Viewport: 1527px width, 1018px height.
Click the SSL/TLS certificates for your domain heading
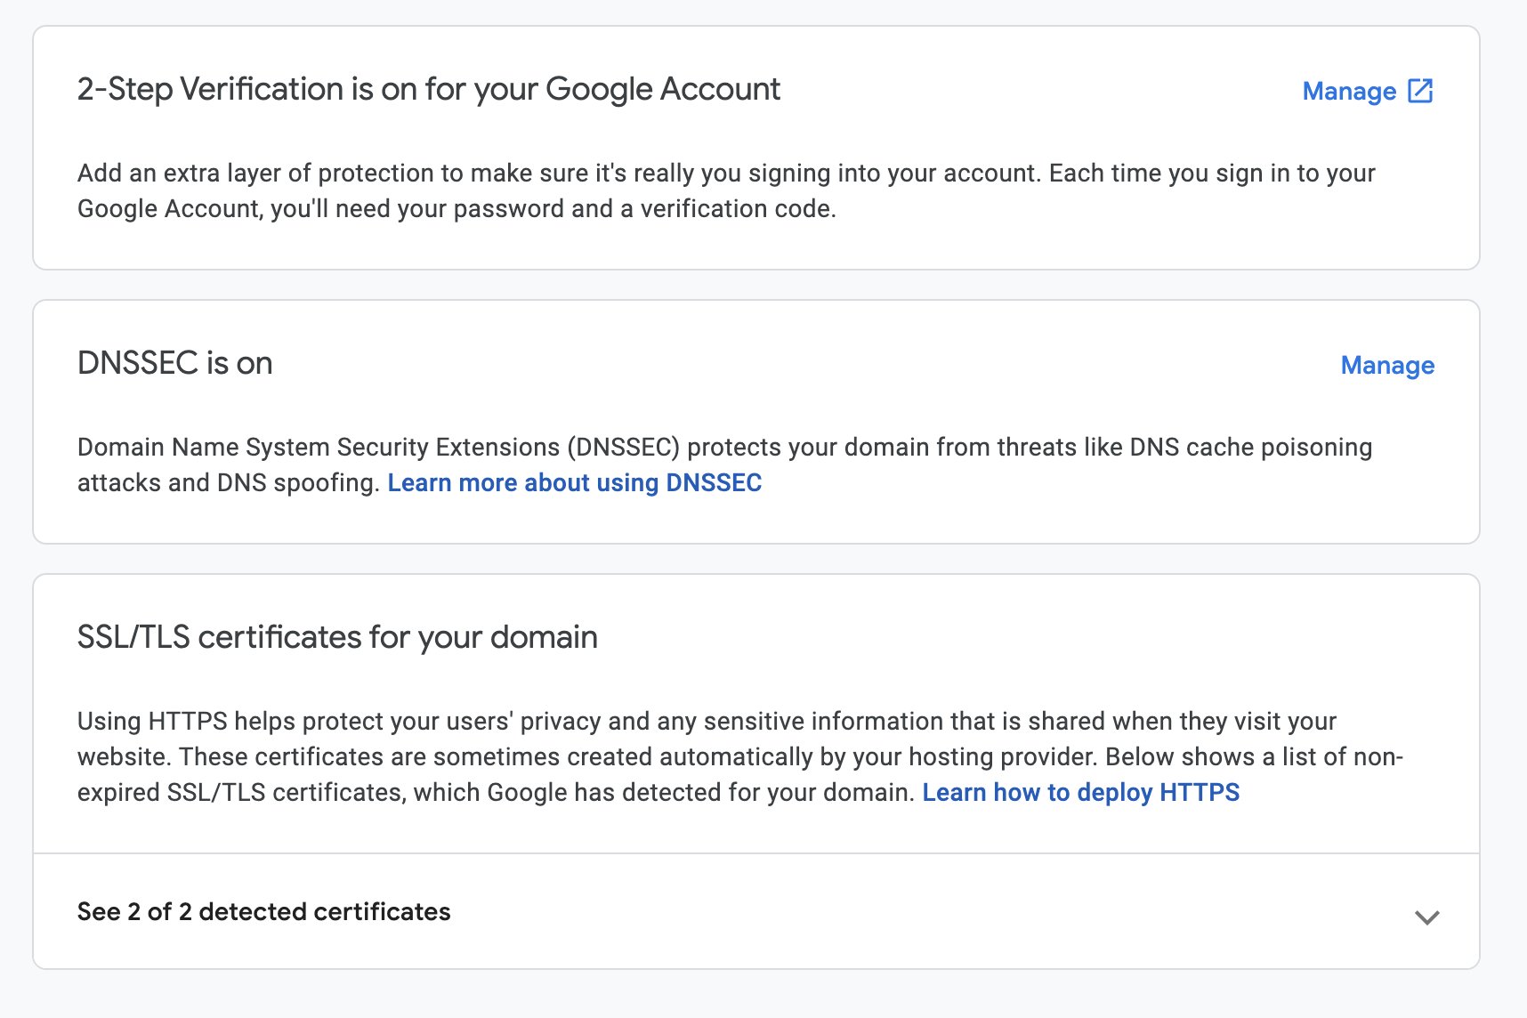[x=337, y=637]
